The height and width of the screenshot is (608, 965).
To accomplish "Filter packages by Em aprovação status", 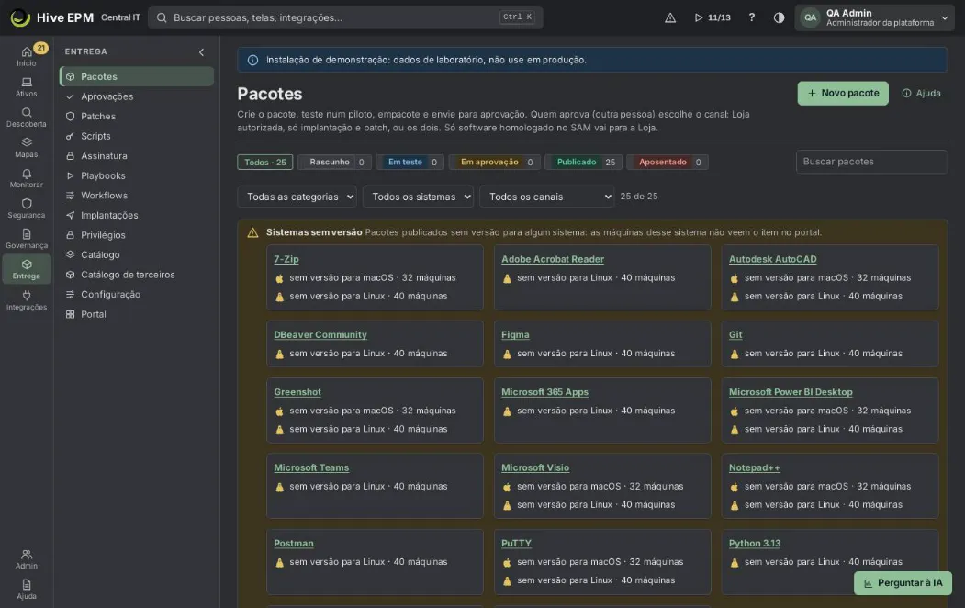I will [x=494, y=162].
